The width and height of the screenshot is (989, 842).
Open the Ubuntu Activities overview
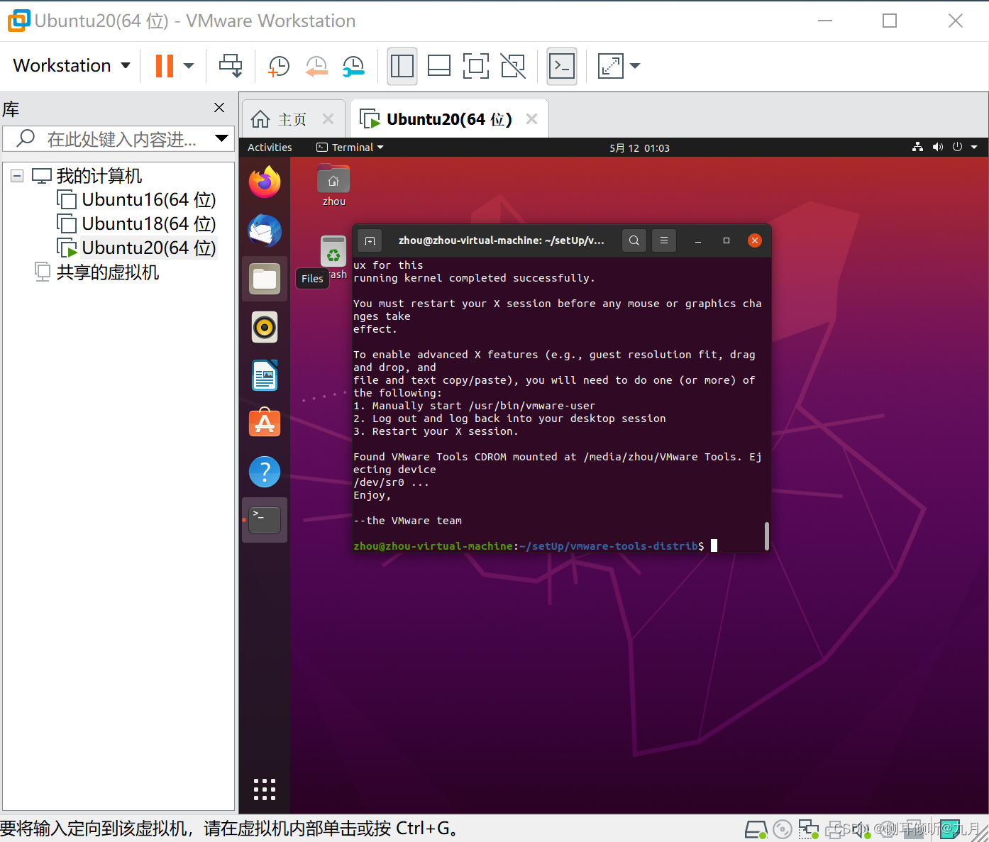click(x=270, y=148)
